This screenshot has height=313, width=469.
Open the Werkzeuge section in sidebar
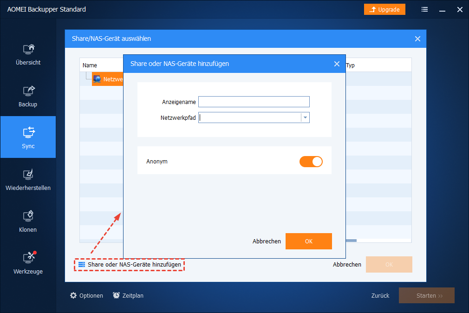coord(28,263)
